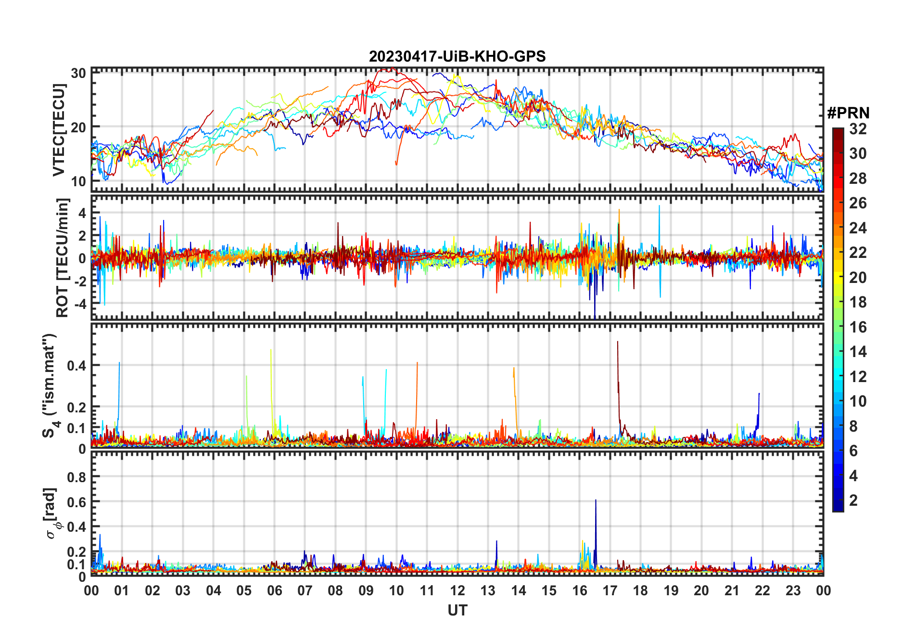
Task: Pick the dark blue bottom of PRN colorbar
Action: pos(838,506)
